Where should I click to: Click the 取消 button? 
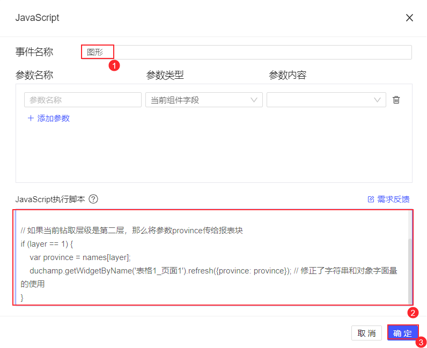pyautogui.click(x=366, y=333)
